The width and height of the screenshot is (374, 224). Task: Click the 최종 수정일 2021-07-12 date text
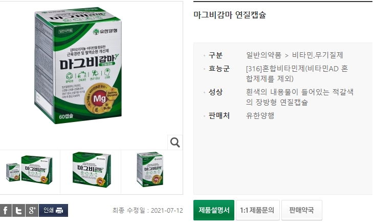coord(148,211)
